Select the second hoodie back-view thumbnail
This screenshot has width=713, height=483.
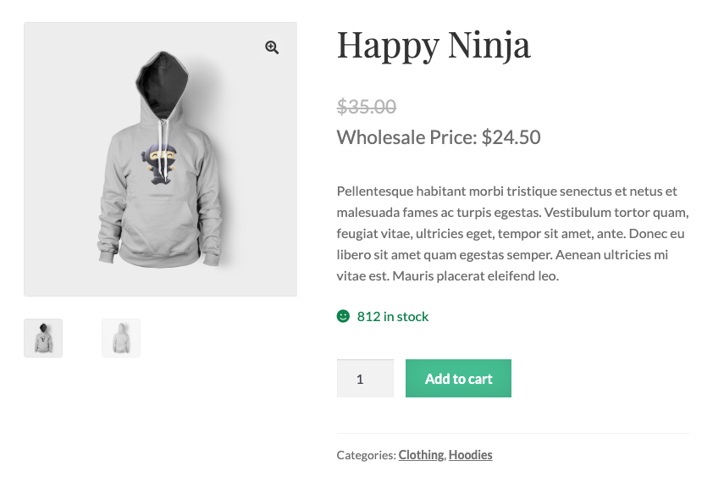click(121, 338)
